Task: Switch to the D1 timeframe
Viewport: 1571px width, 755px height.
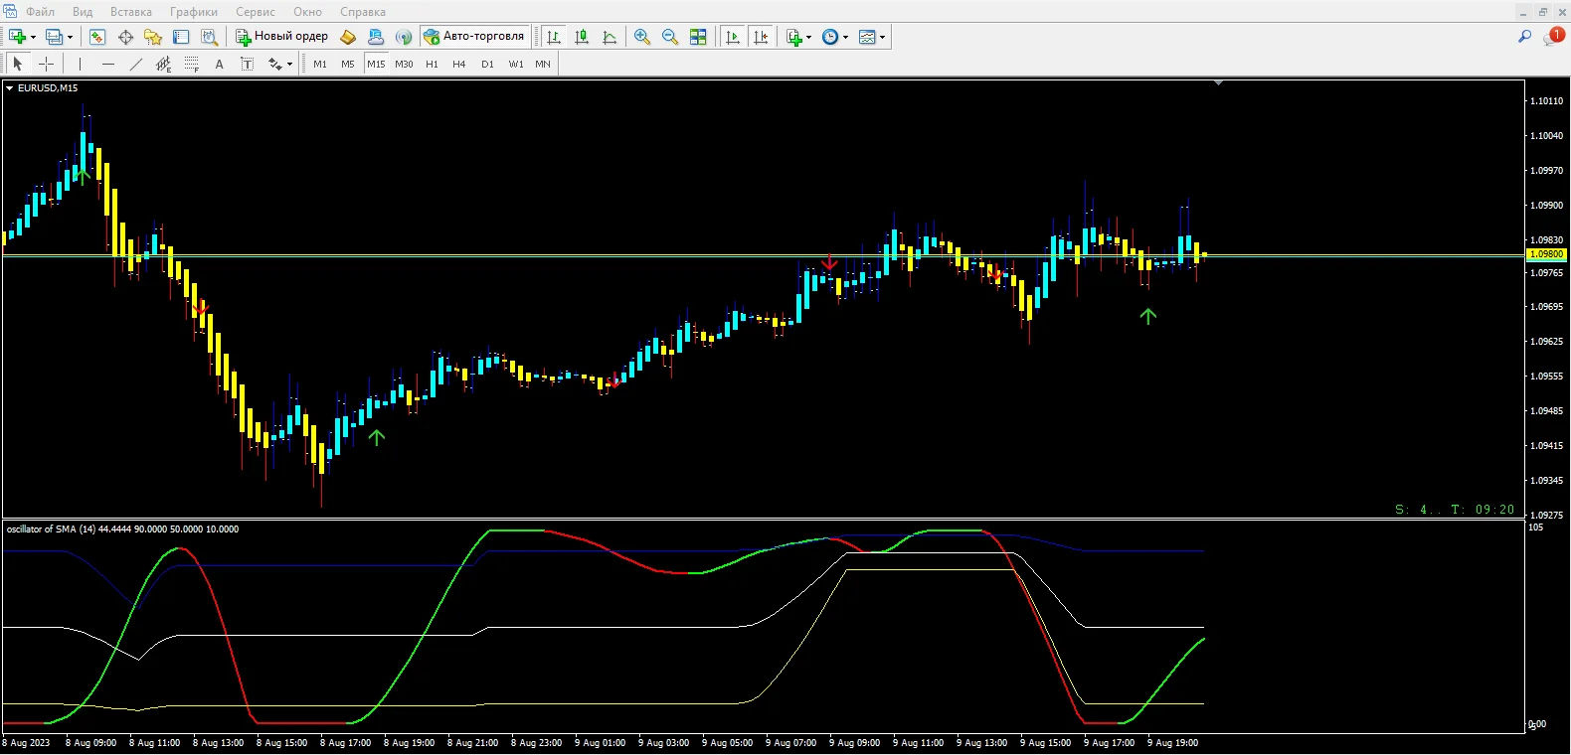Action: 487,64
